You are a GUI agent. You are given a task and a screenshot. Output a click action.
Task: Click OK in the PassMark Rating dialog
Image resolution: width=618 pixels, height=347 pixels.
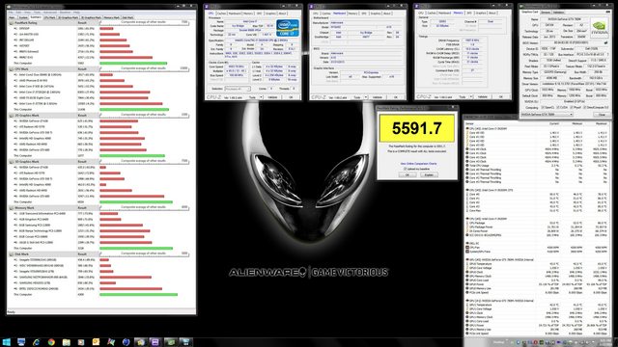(x=407, y=174)
